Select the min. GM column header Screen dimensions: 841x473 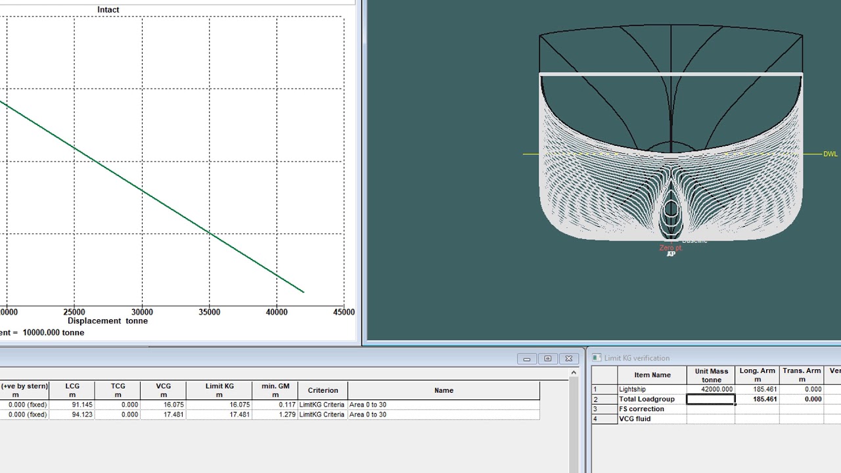275,390
